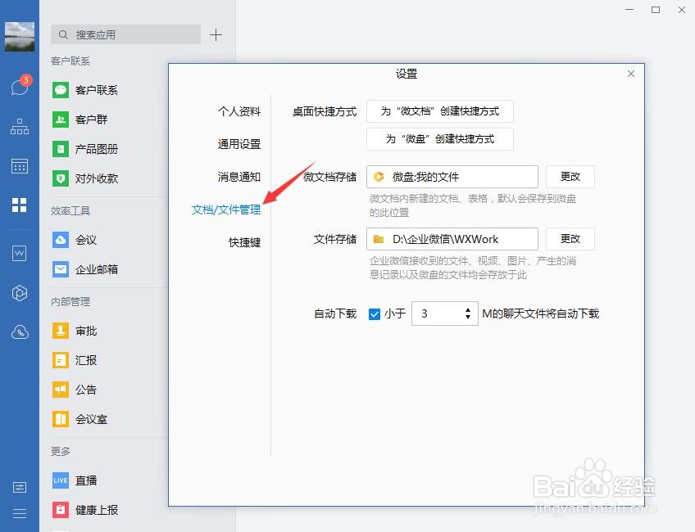The image size is (695, 532).
Task: Click the yellow folder icon in 文件存储 field
Action: point(379,239)
